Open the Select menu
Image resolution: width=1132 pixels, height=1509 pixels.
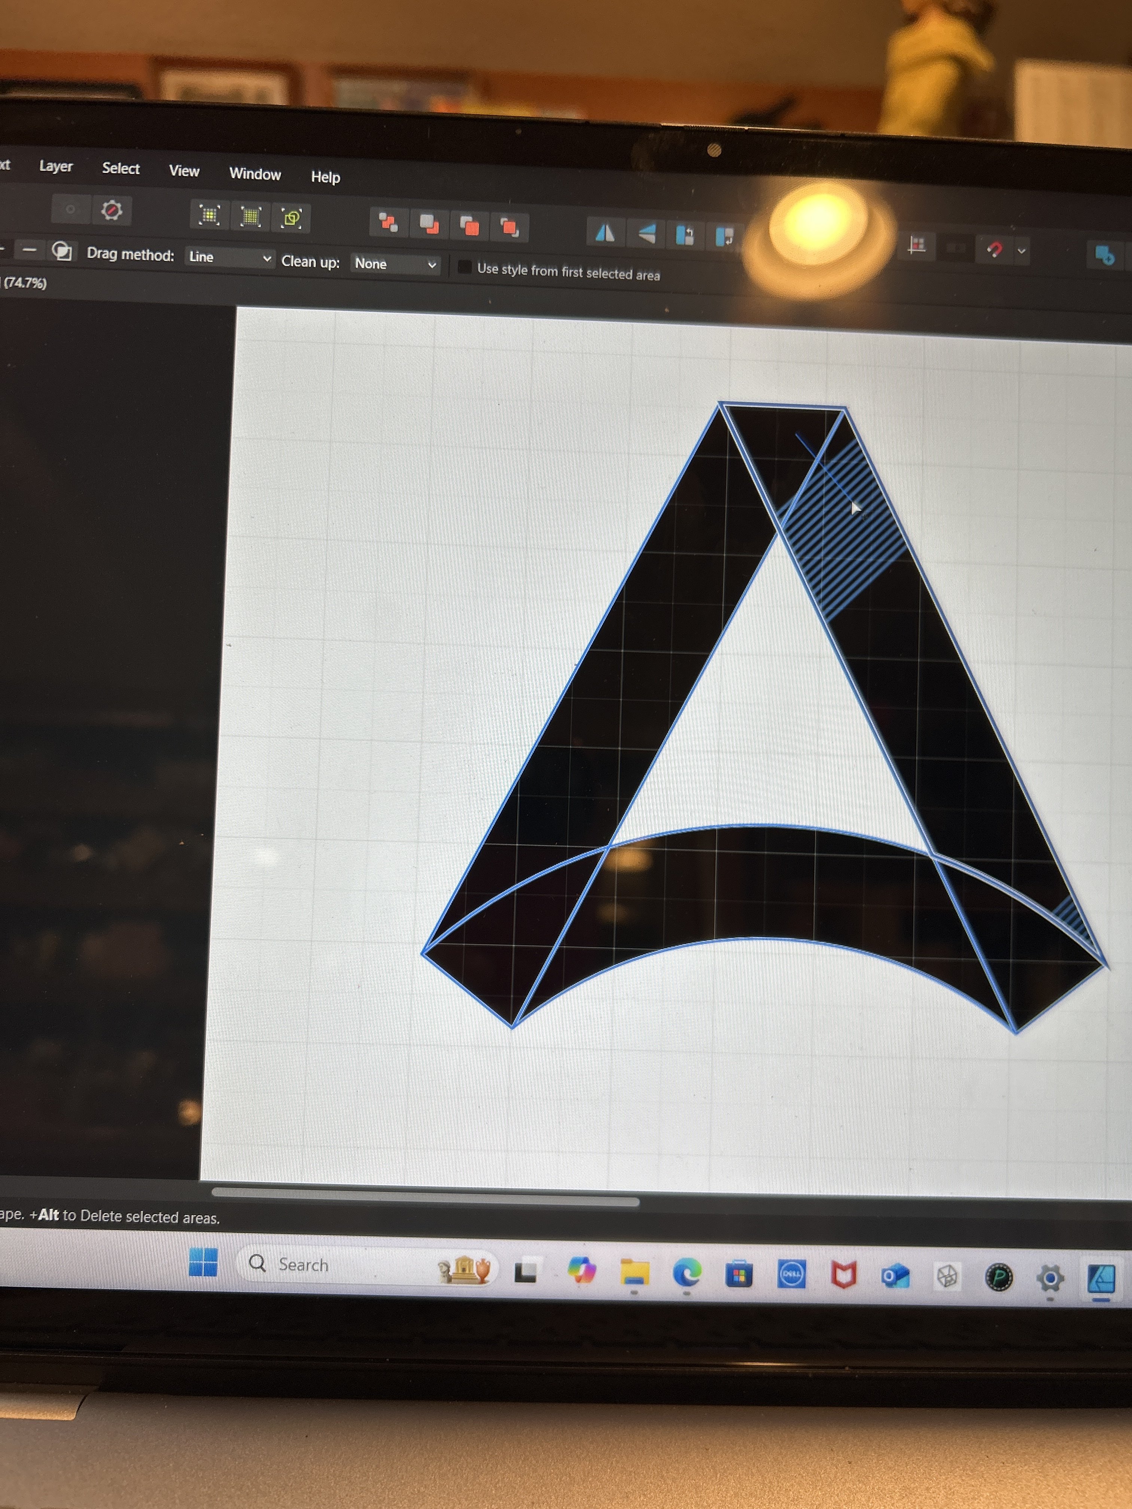point(121,168)
